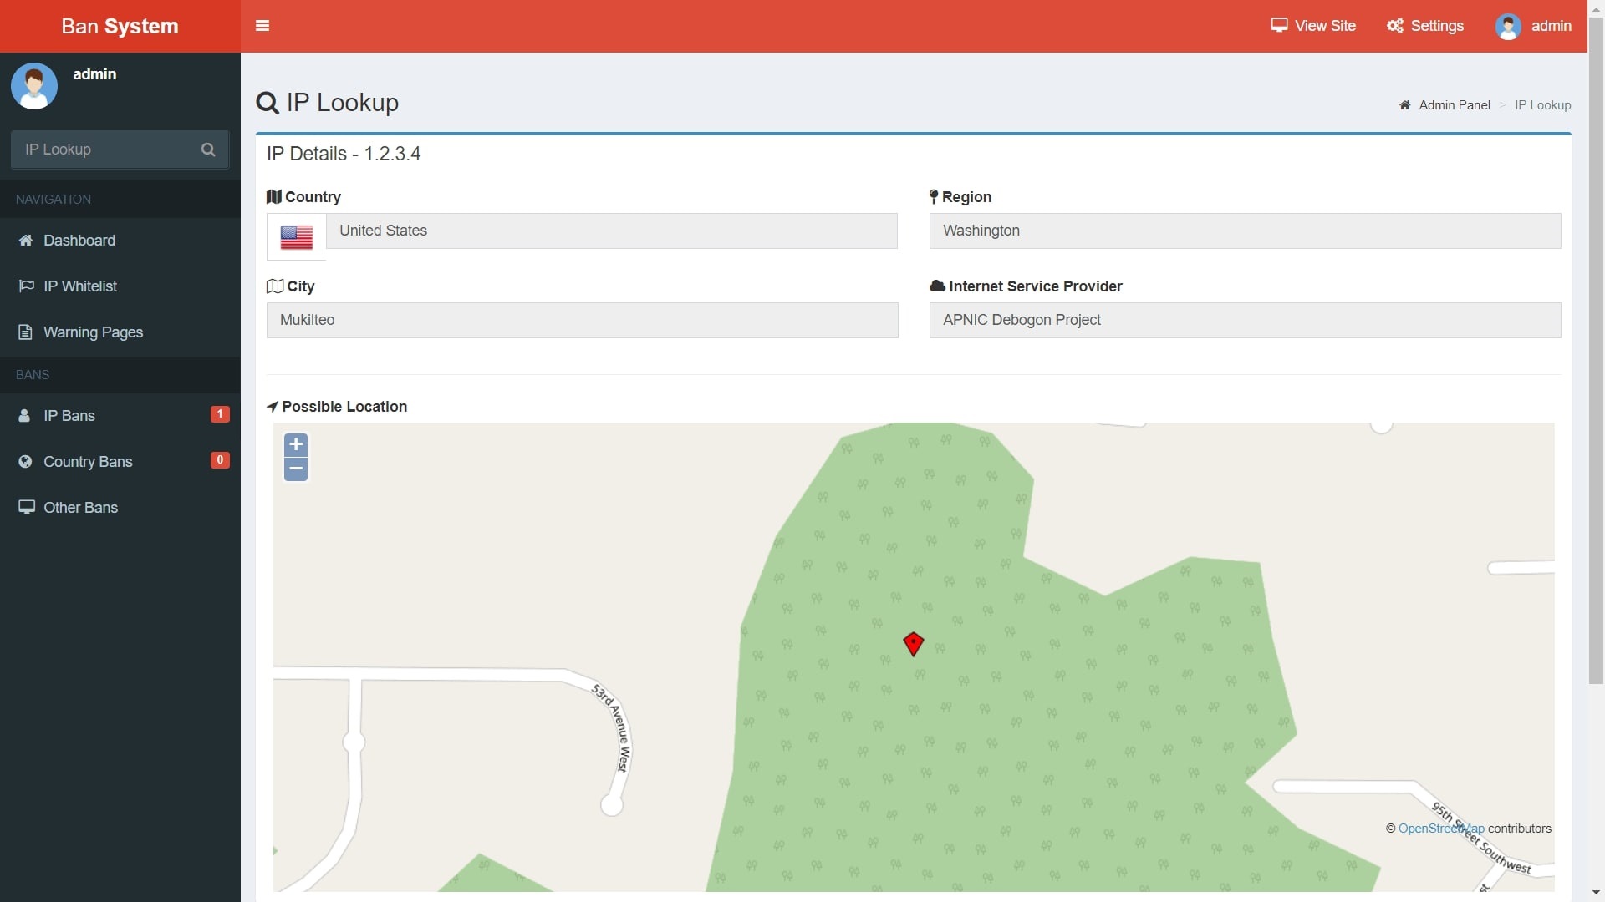Zoom in on the map
1605x902 pixels.
point(295,444)
